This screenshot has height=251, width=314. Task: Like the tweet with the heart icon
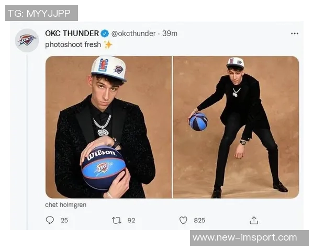click(x=183, y=220)
